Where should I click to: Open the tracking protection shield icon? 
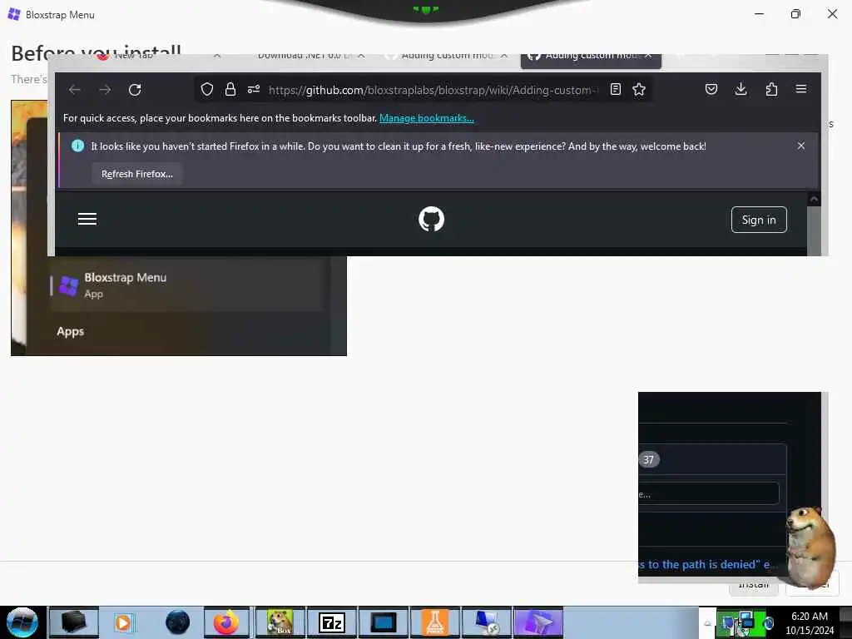[x=207, y=89]
